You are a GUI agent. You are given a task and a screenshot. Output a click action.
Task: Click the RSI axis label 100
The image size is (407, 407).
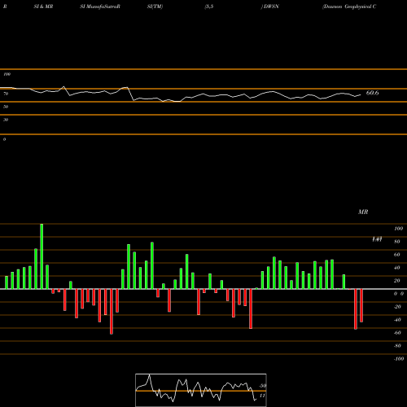pos(7,74)
